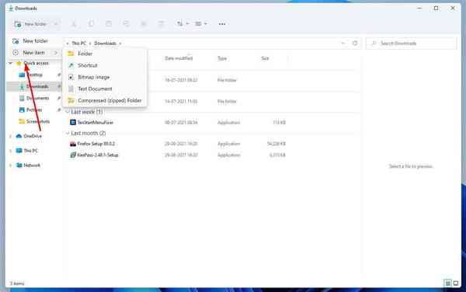Click the Network icon in sidebar
The height and width of the screenshot is (292, 466).
[x=19, y=165]
